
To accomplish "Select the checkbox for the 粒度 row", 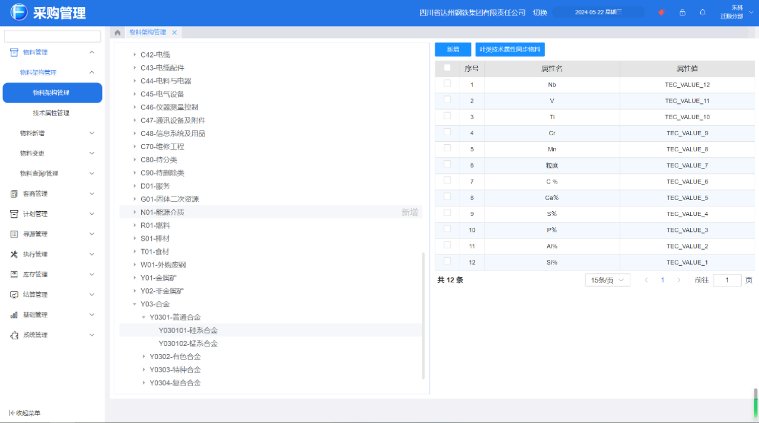I will [x=447, y=164].
